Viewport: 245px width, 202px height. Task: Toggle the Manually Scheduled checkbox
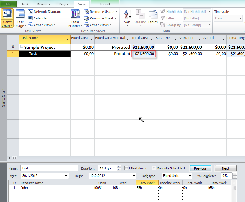(x=154, y=168)
